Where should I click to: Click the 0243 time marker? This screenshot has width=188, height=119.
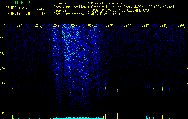coord(56,26)
